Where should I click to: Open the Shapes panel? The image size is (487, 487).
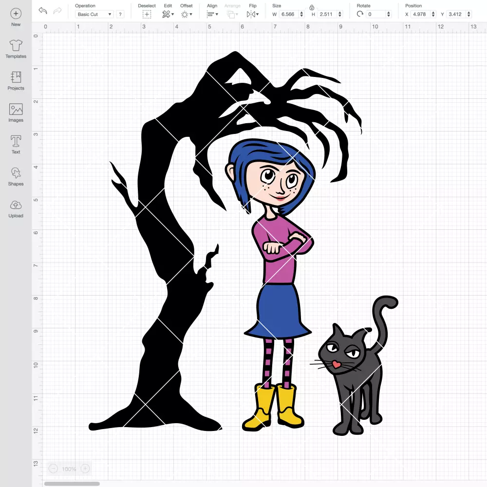click(x=16, y=173)
